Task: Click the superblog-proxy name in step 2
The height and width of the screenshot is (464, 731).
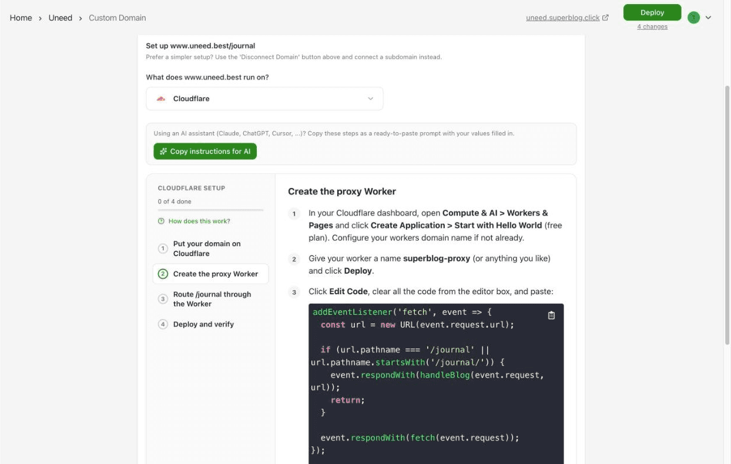Action: click(437, 258)
